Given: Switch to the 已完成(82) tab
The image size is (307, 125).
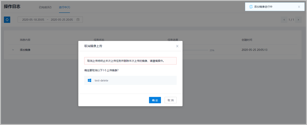Looking at the screenshot, I should pos(45,7).
